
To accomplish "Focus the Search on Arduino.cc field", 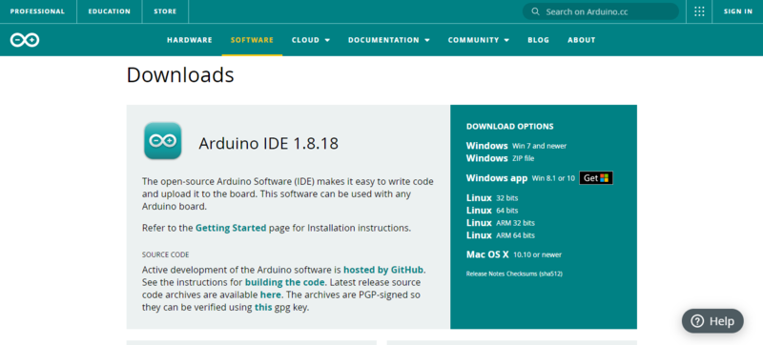I will (601, 11).
